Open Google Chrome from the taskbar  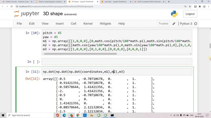[x=78, y=115]
